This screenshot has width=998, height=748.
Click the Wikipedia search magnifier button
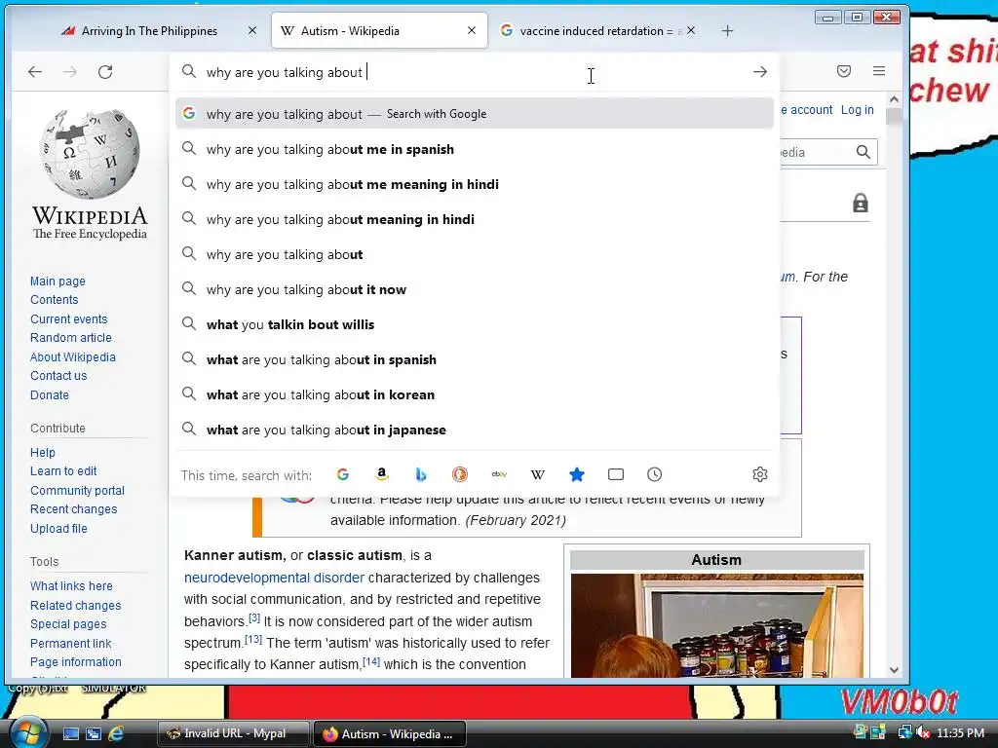coord(864,152)
